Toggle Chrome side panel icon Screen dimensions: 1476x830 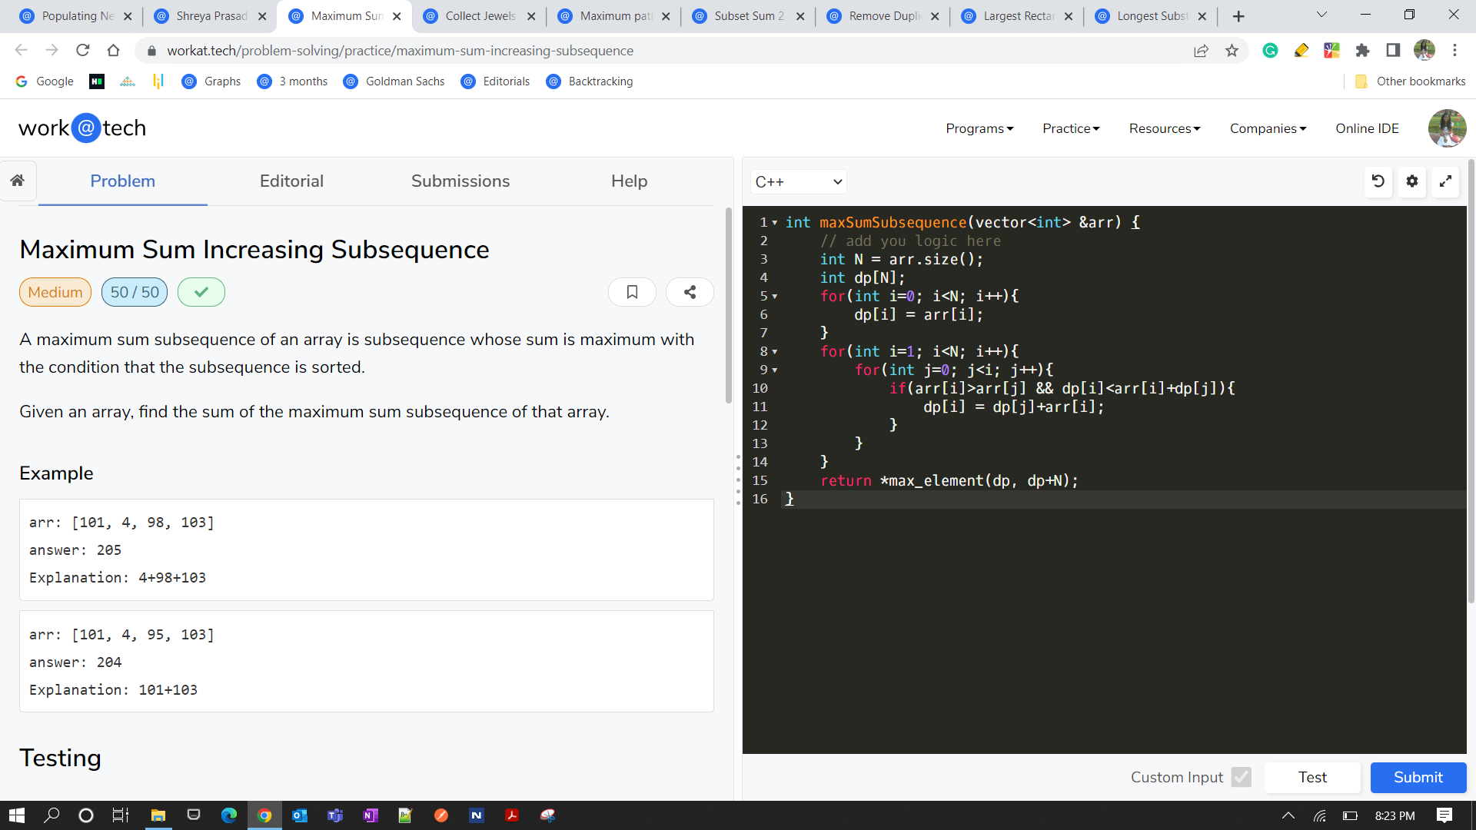pyautogui.click(x=1393, y=51)
